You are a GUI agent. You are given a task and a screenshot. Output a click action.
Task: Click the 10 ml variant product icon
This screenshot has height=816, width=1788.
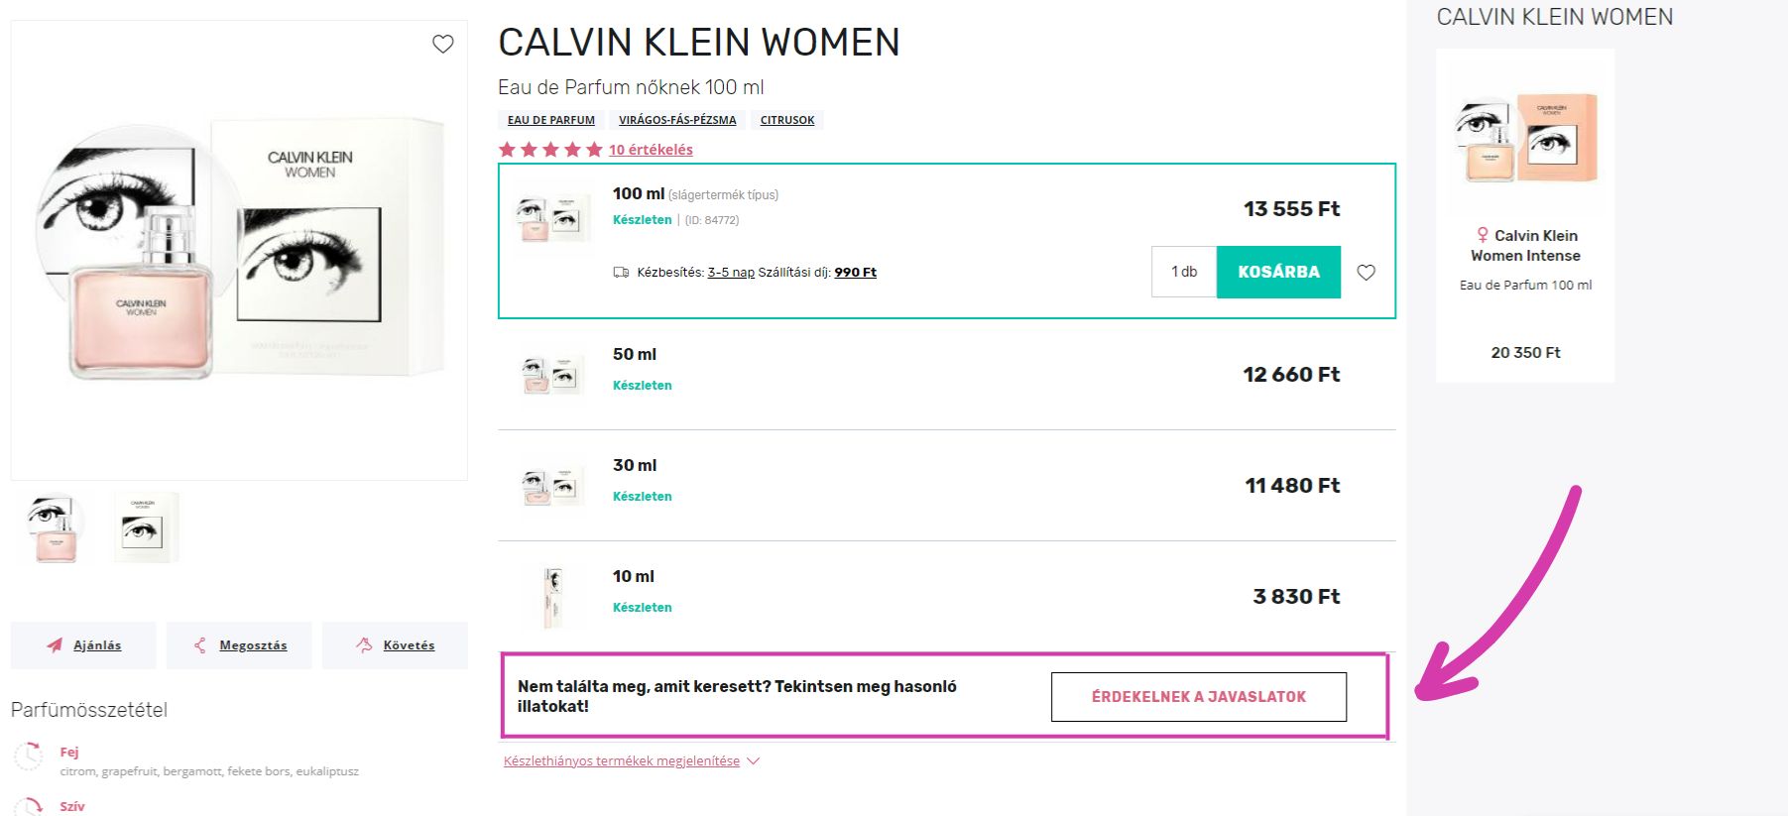552,597
